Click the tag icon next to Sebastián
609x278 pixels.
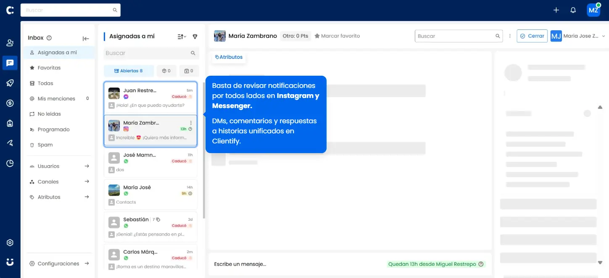pyautogui.click(x=158, y=220)
